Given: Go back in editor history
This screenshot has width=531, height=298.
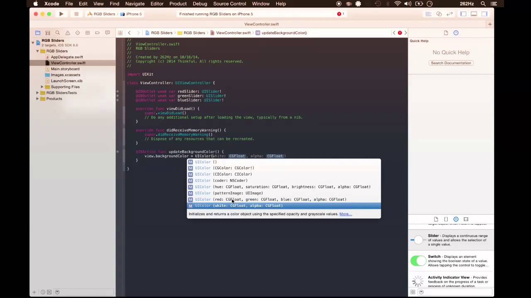Looking at the screenshot, I should [x=129, y=33].
